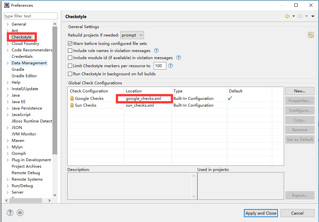This screenshot has width=319, height=222.
Task: Enable Include rule names in violation messages
Action: 70,51
